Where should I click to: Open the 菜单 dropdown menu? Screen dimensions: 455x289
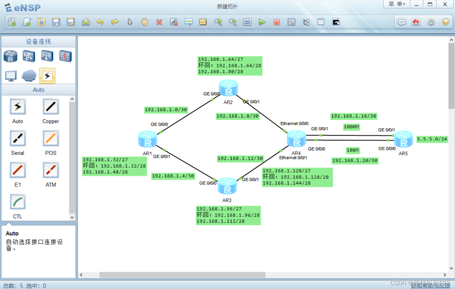[397, 4]
